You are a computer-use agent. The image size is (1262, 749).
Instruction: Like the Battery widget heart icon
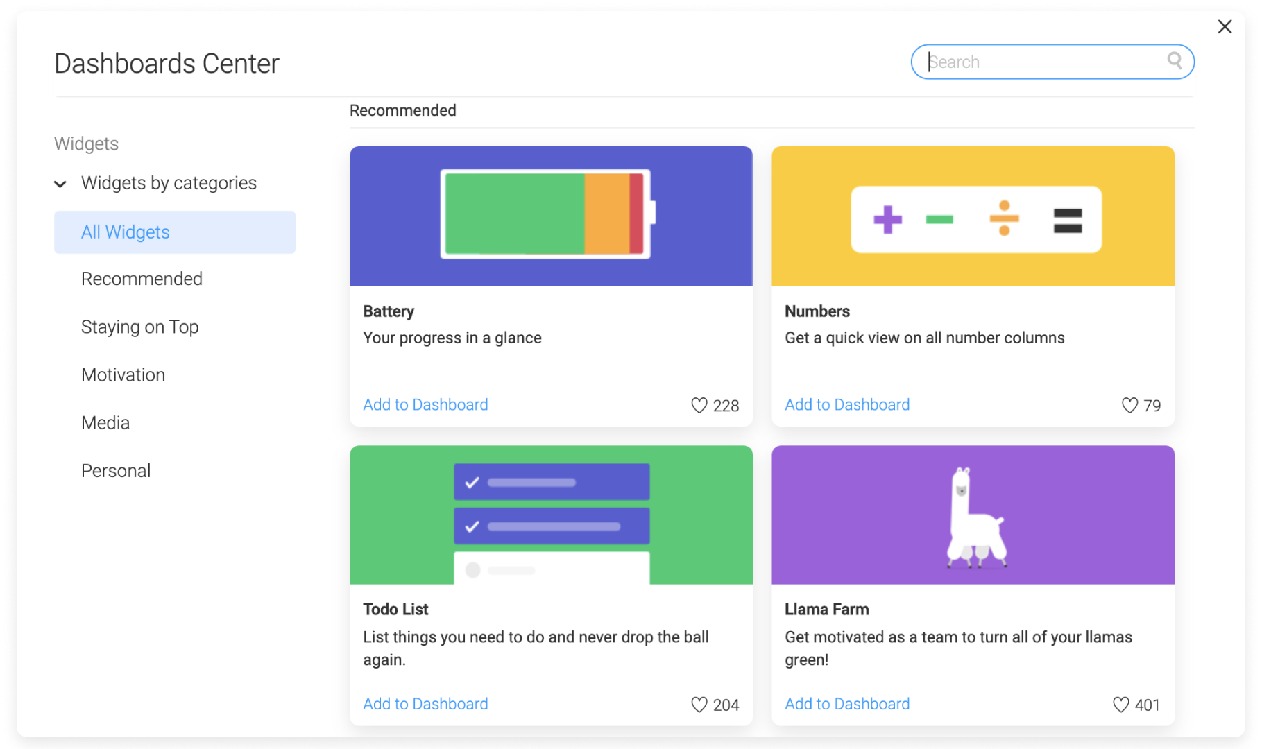coord(699,406)
